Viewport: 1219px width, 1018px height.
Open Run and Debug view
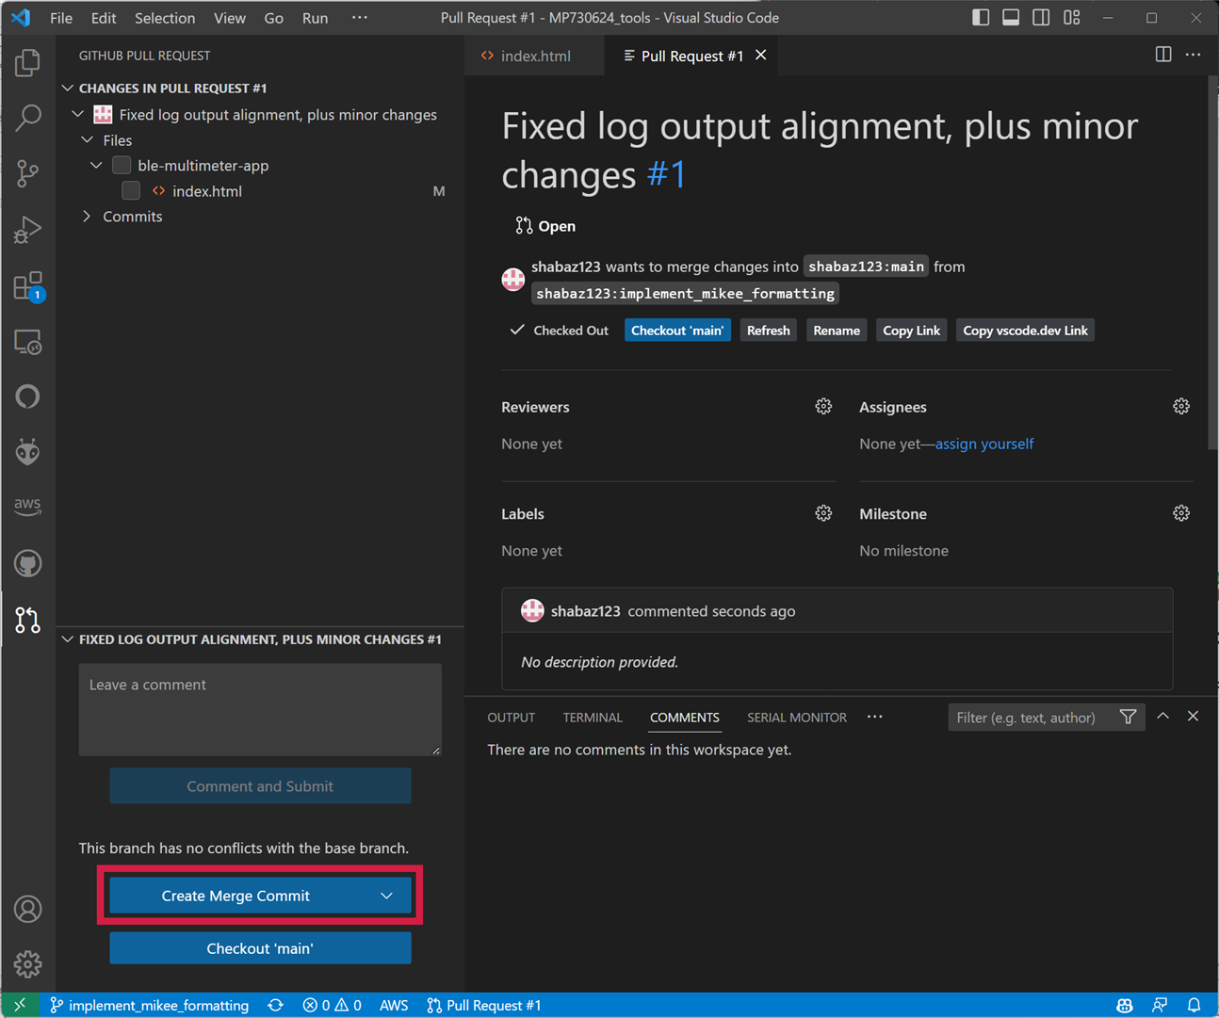28,229
